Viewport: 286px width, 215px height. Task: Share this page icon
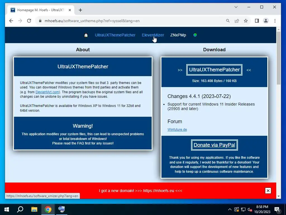237,21
